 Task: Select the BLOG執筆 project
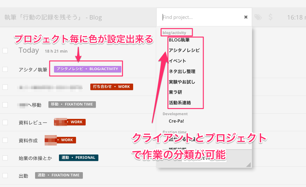click(179, 40)
